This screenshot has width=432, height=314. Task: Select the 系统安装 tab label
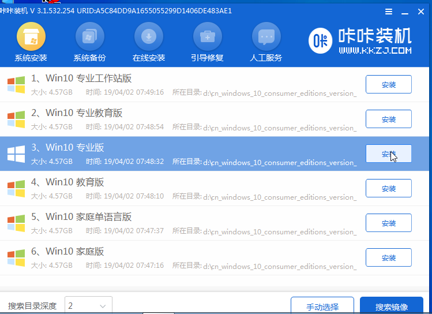(31, 58)
